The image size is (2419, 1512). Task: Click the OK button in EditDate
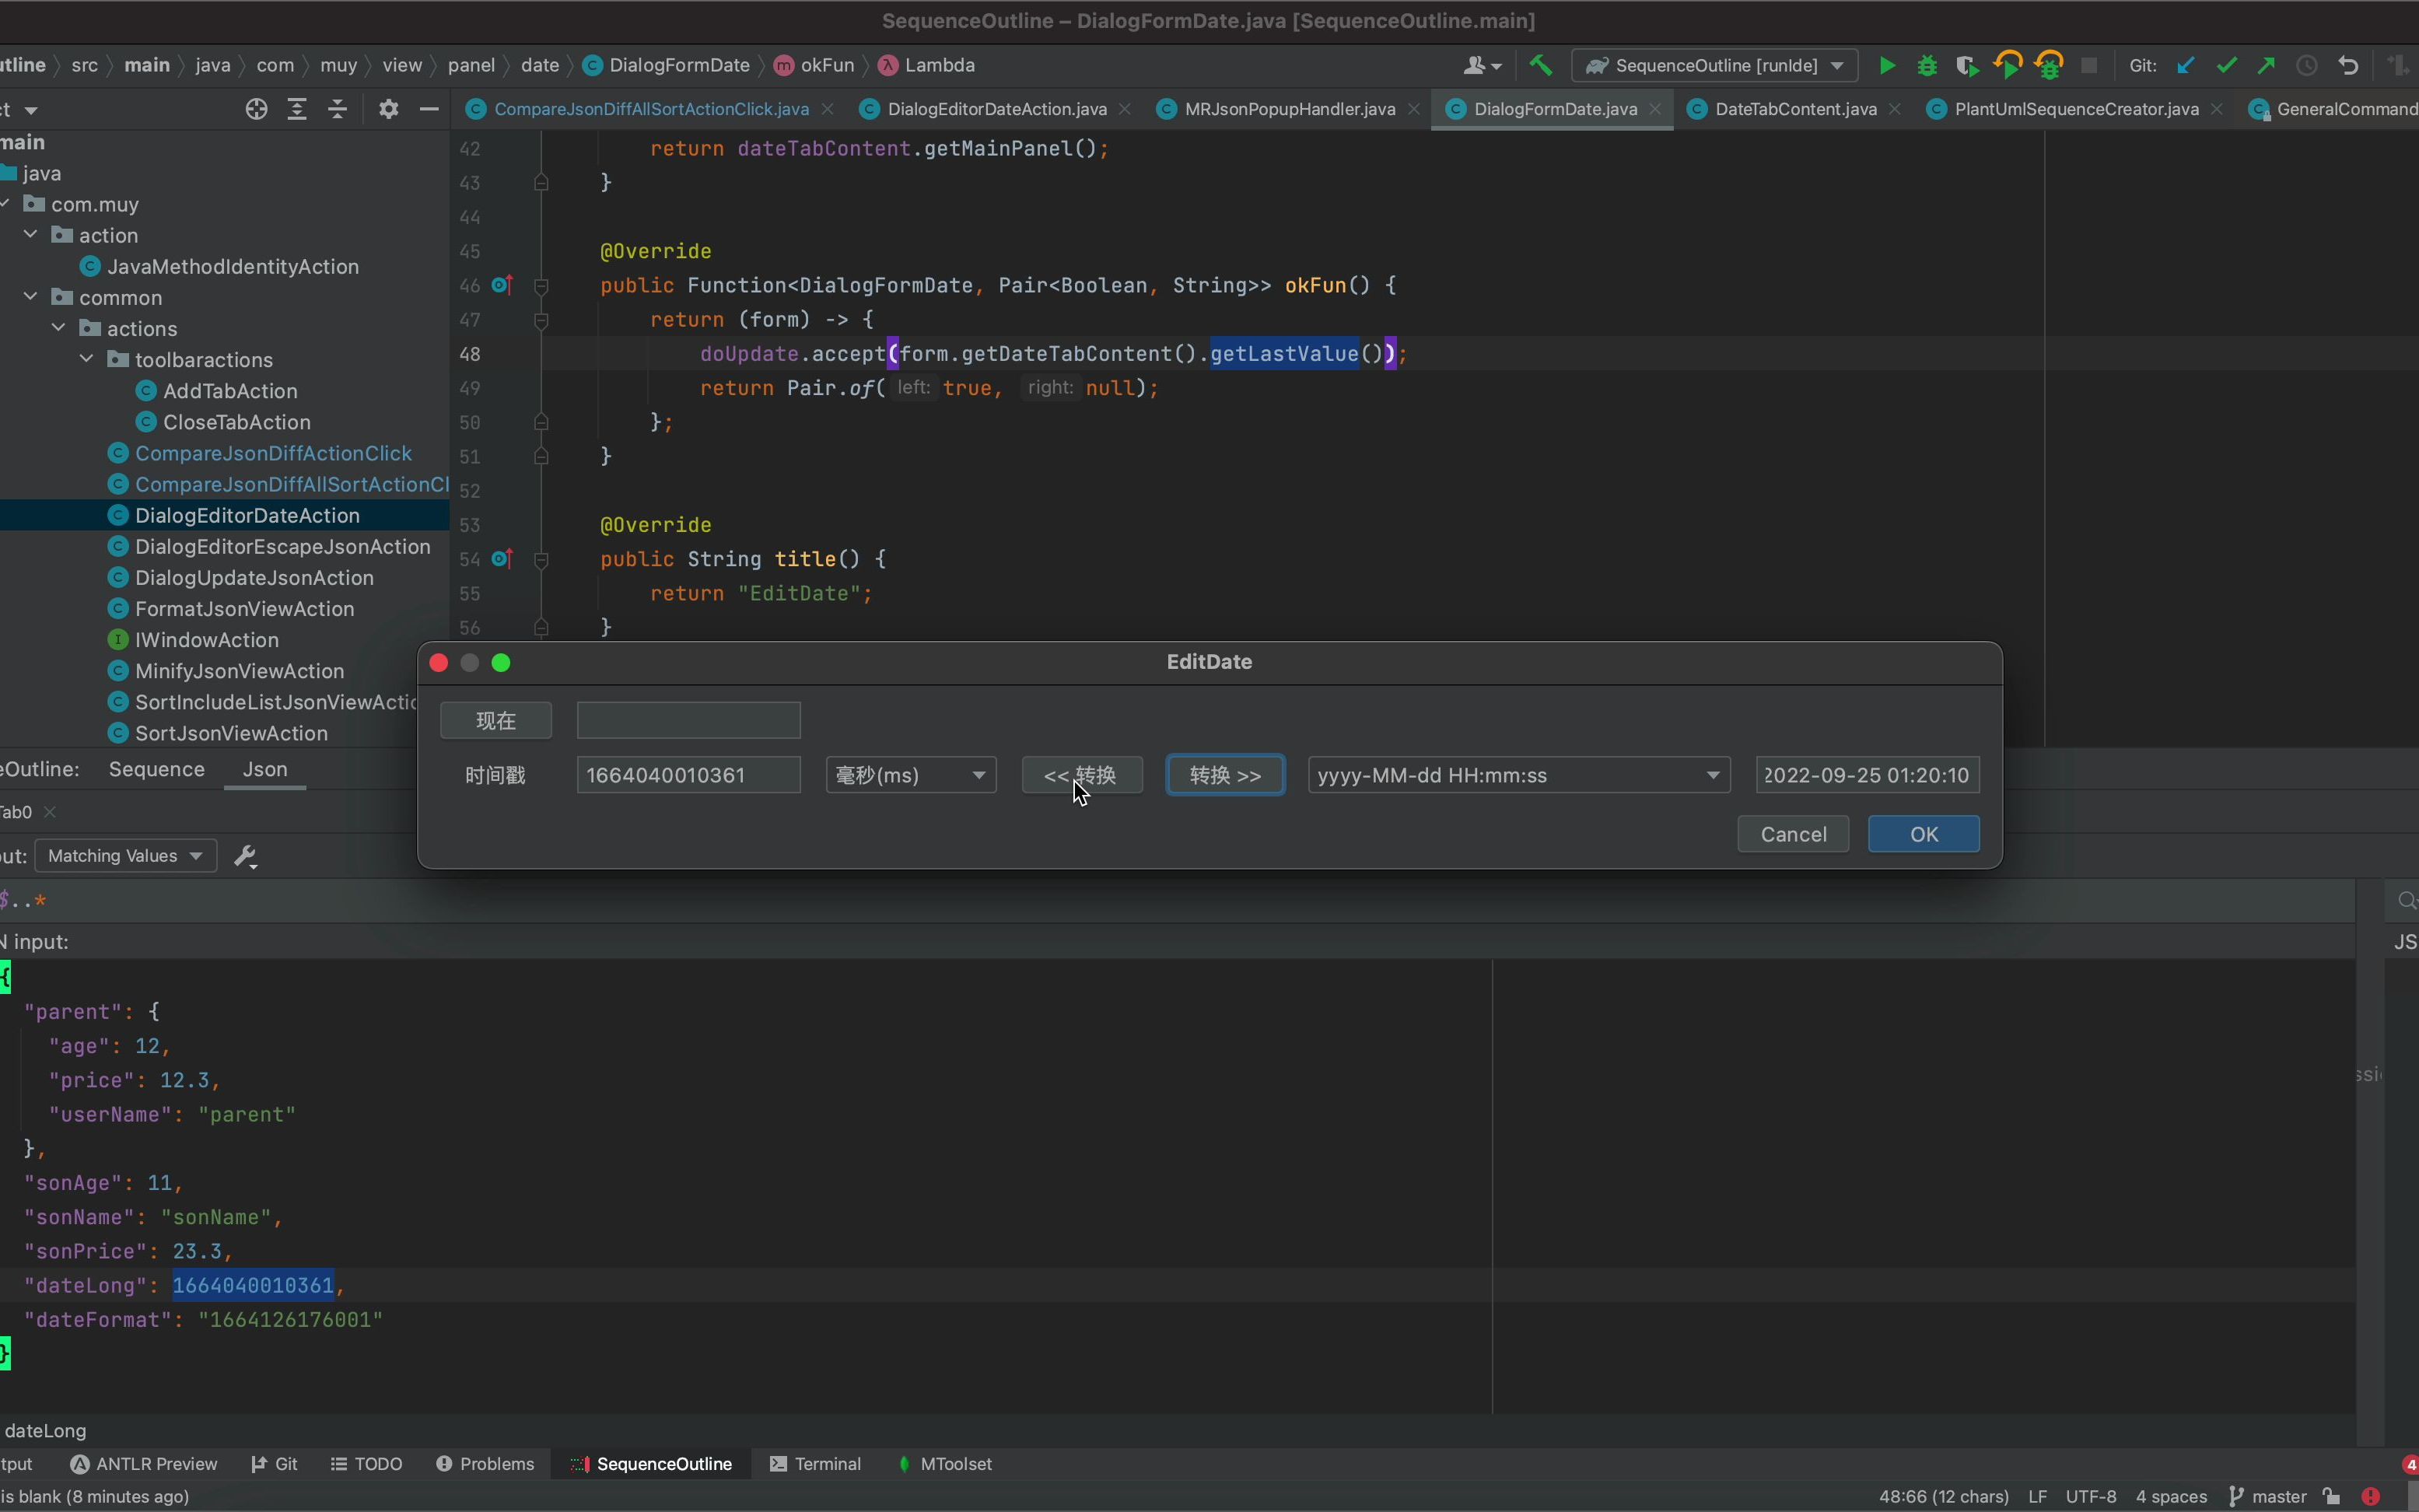pyautogui.click(x=1923, y=834)
